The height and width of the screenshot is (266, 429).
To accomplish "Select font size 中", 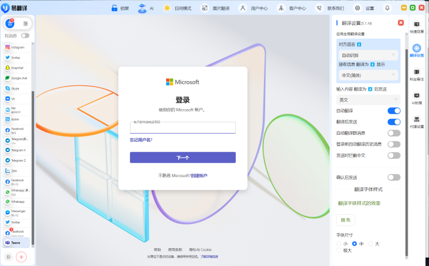I will pos(355,243).
